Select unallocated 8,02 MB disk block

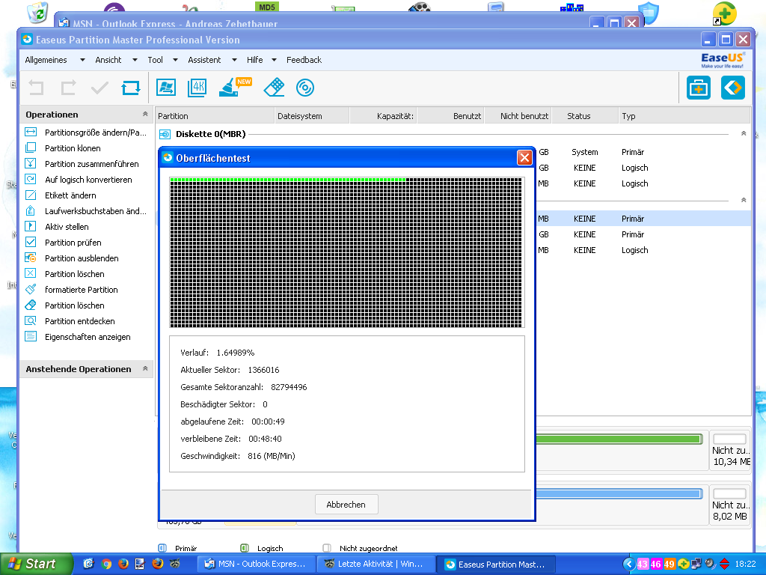point(730,505)
